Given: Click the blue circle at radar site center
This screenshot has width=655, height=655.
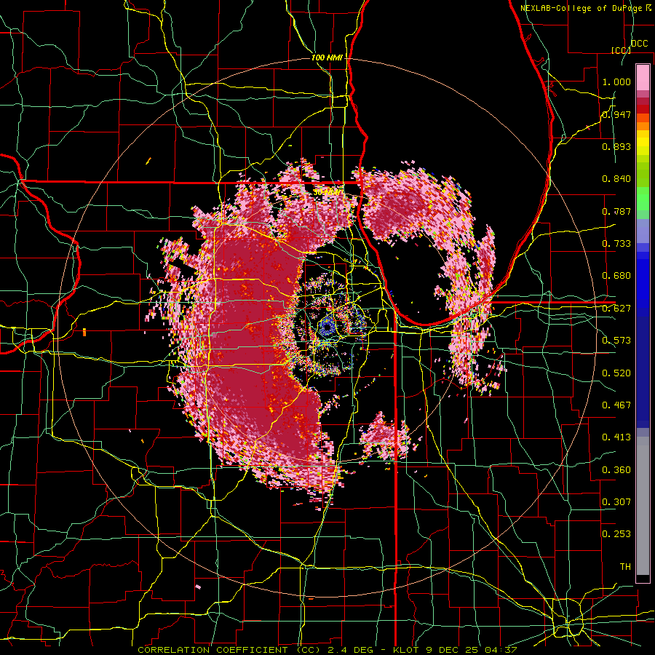Looking at the screenshot, I should (327, 326).
